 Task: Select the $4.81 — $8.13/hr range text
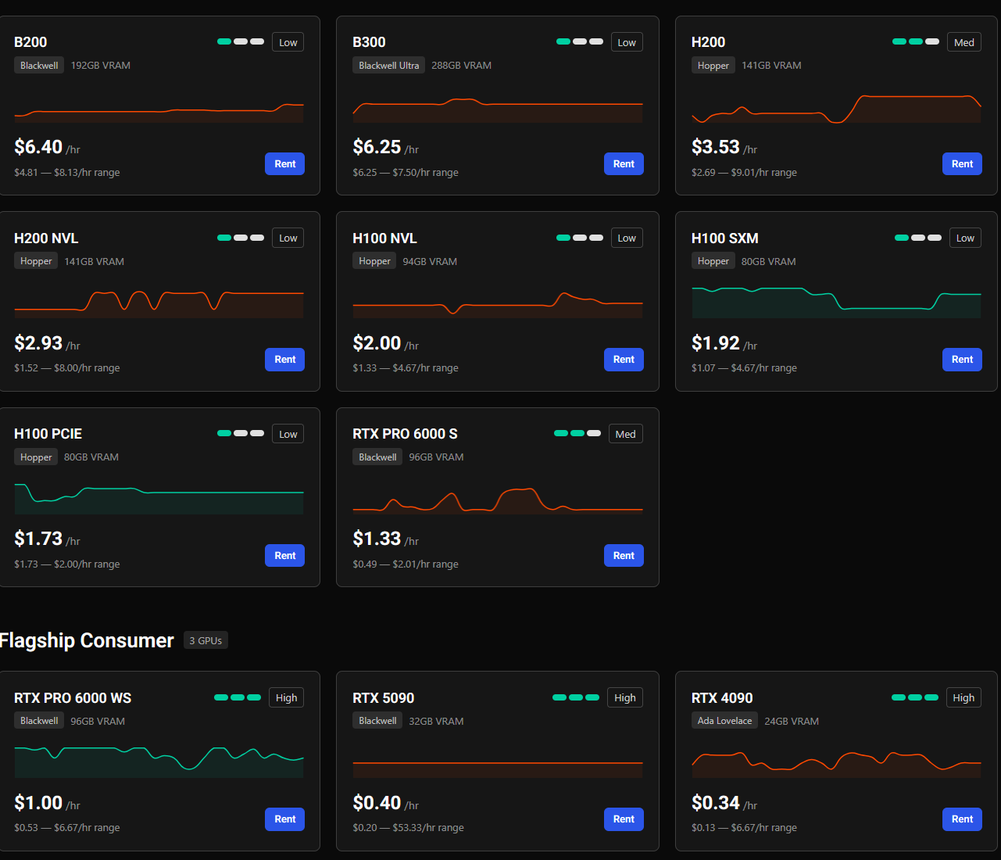67,173
